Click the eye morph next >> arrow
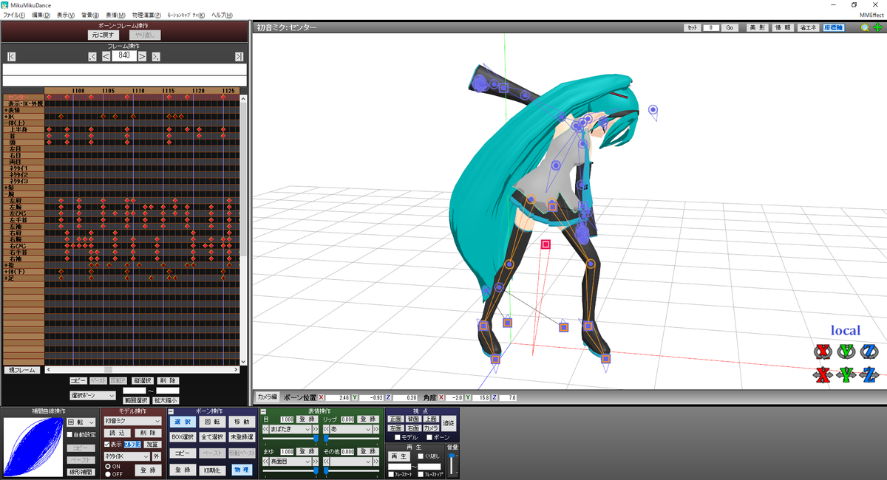This screenshot has height=480, width=887. click(x=316, y=429)
